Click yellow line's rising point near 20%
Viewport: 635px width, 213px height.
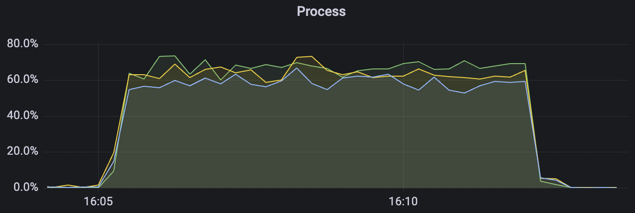click(114, 153)
